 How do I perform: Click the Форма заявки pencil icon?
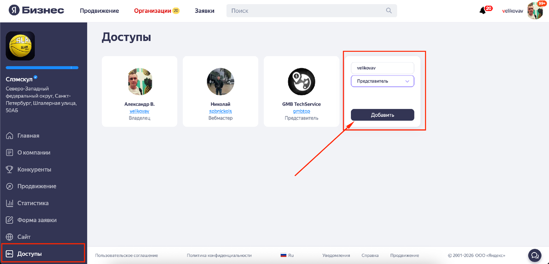click(9, 220)
